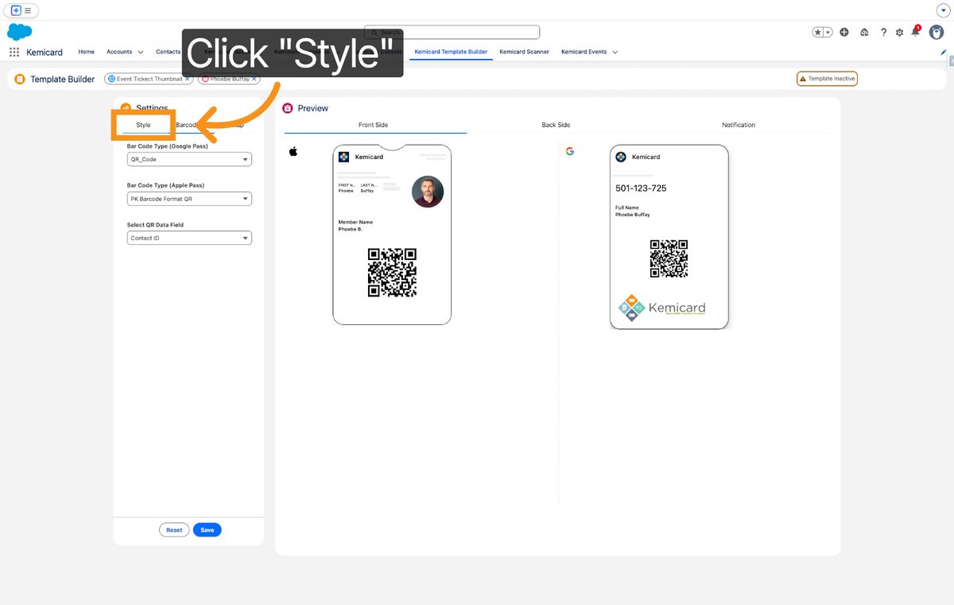This screenshot has width=954, height=605.
Task: Click the Kemicard logo on Google pass
Action: tap(621, 157)
